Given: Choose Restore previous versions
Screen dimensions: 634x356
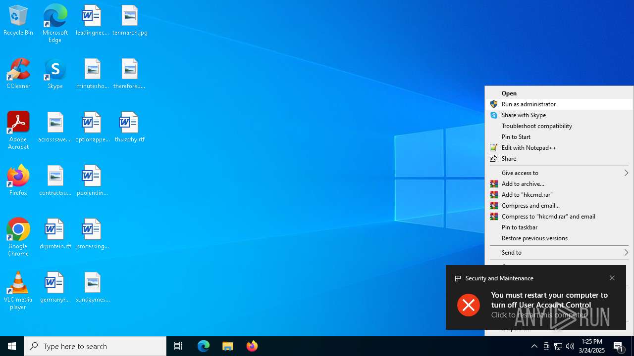Looking at the screenshot, I should (559, 238).
